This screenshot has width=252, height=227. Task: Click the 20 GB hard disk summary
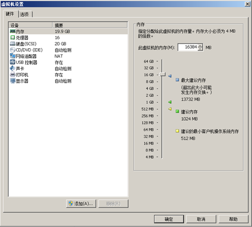[60, 44]
